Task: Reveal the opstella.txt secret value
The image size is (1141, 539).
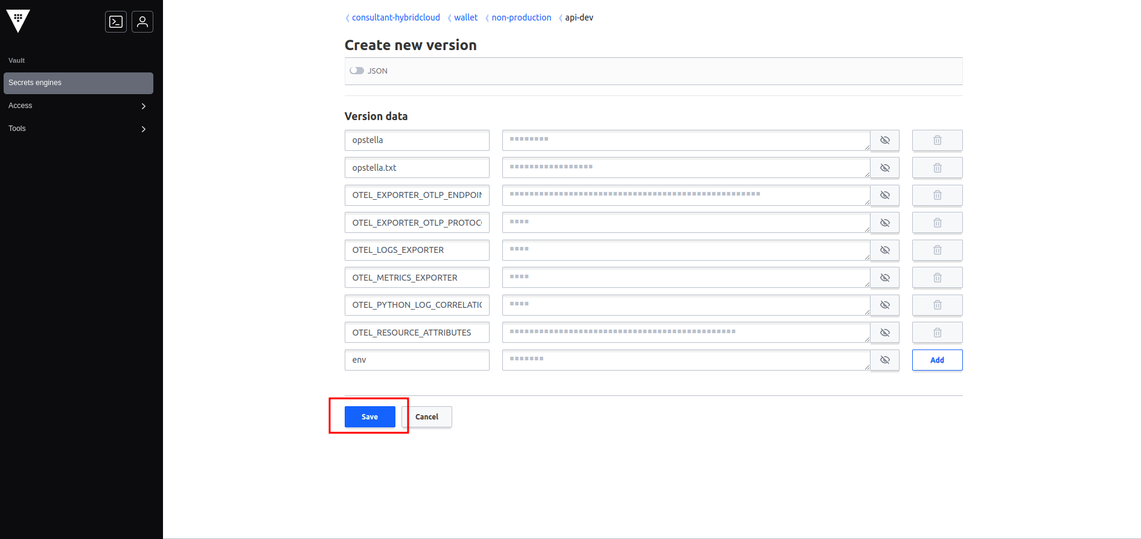Action: pyautogui.click(x=885, y=168)
